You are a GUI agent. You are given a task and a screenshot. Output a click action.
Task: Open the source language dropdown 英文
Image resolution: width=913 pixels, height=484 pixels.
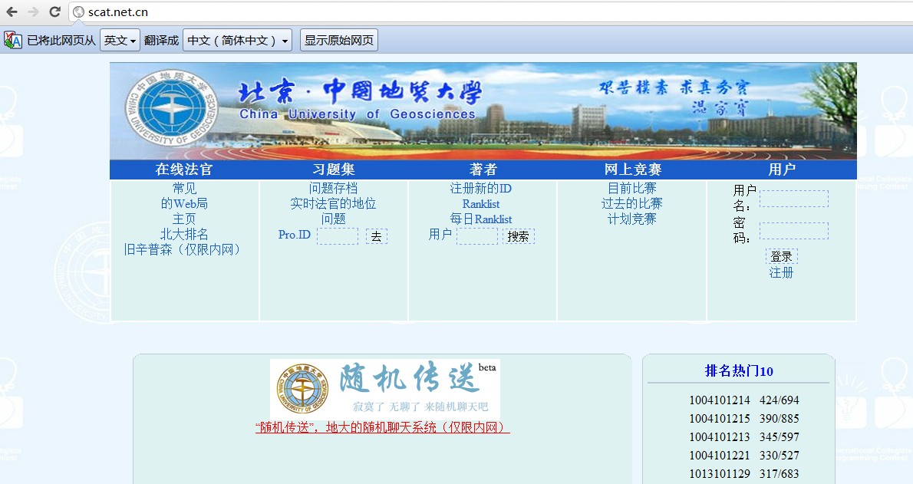coord(120,40)
